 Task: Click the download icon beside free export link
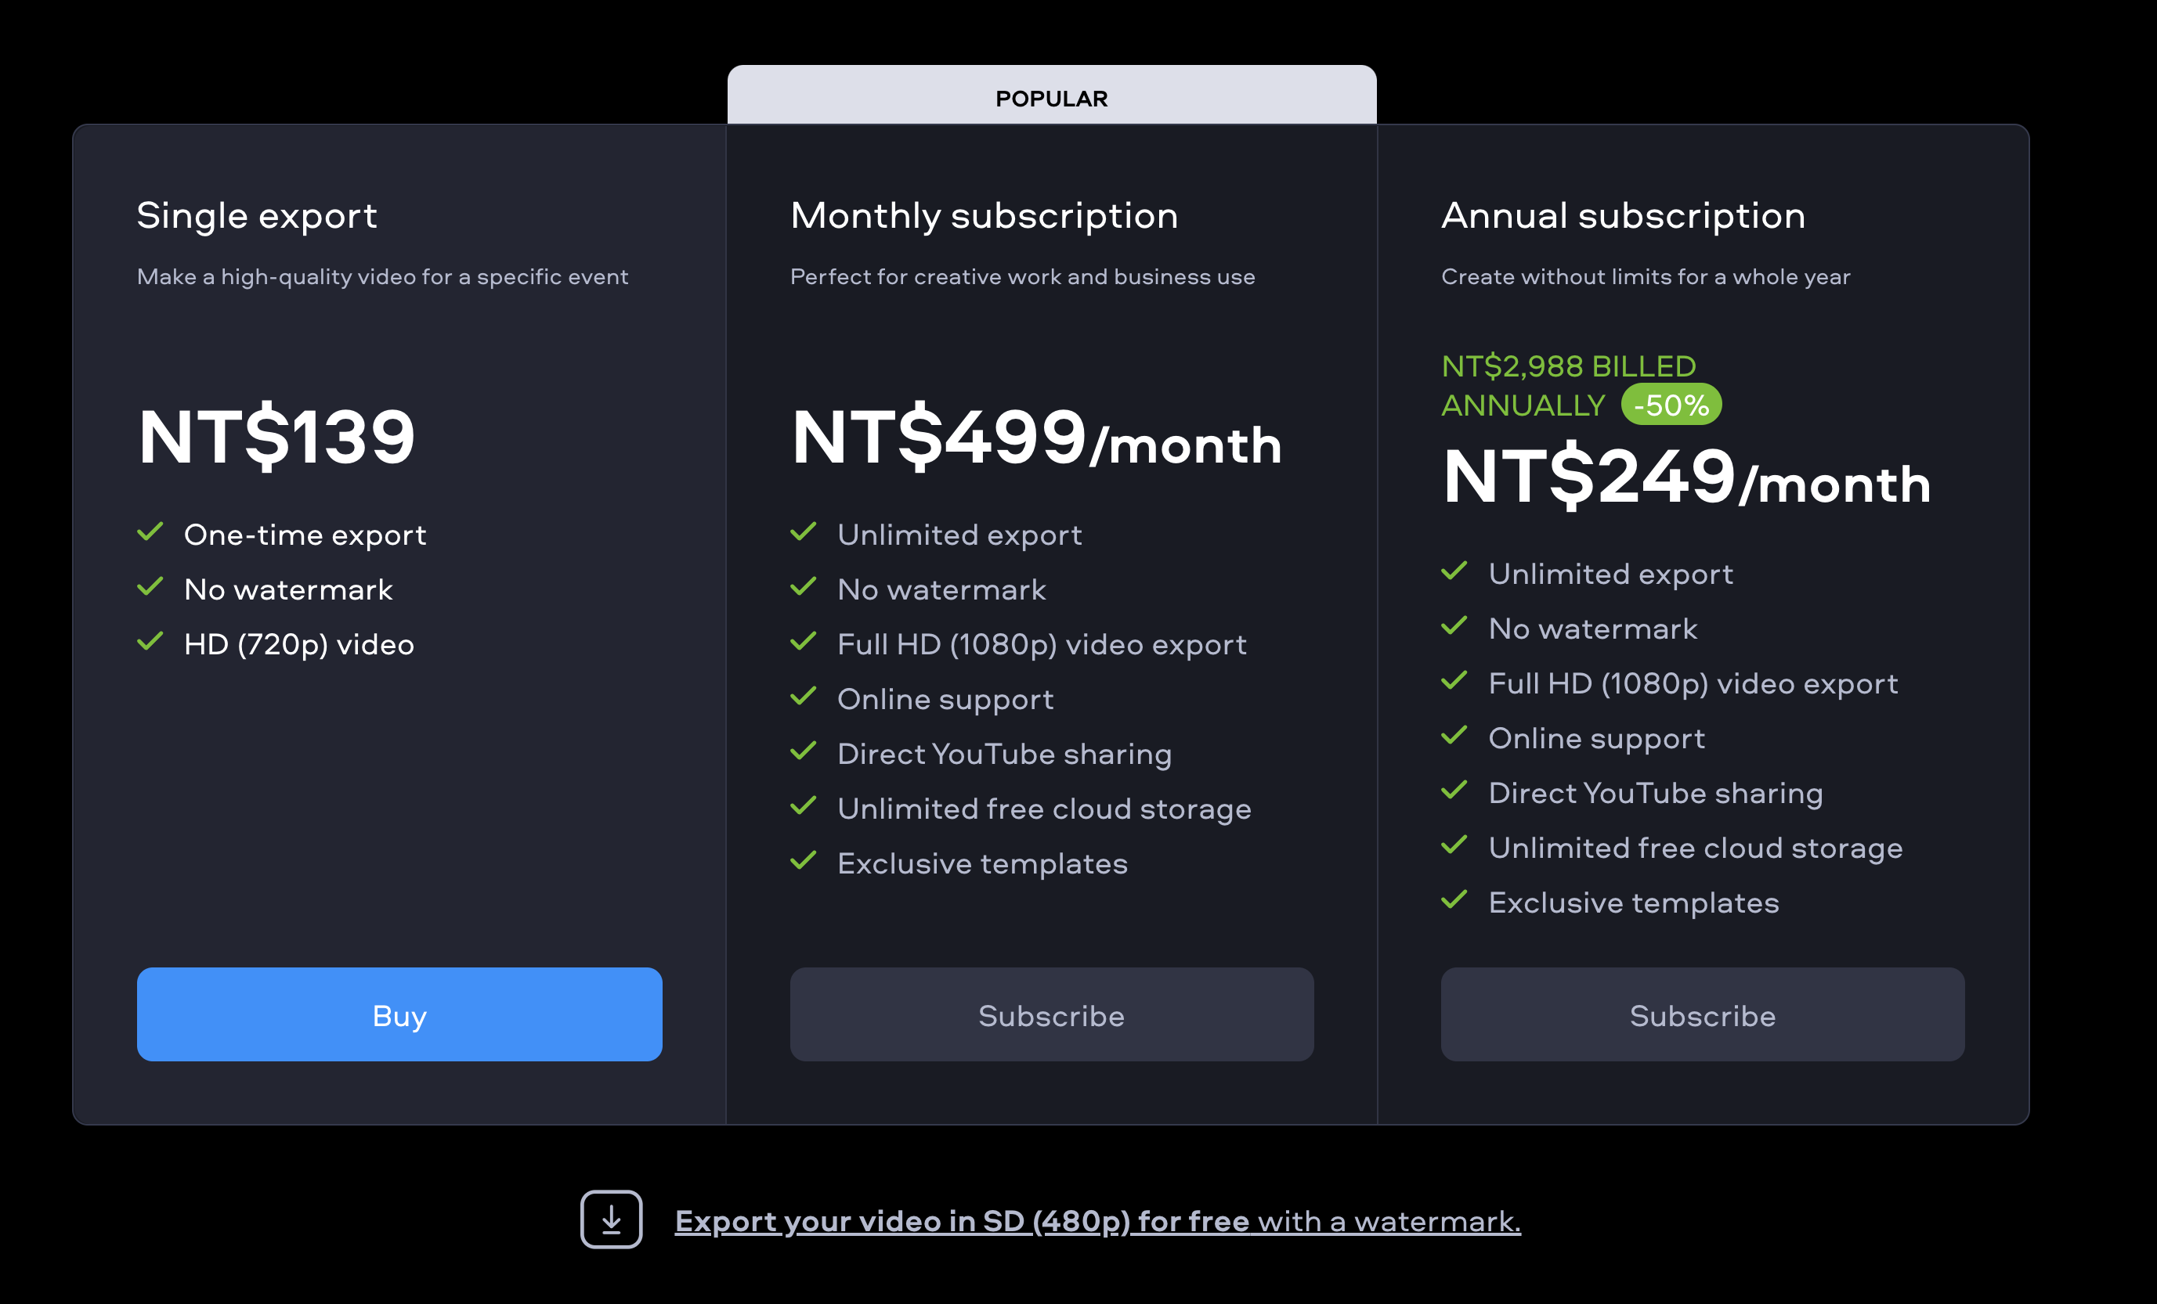click(611, 1219)
